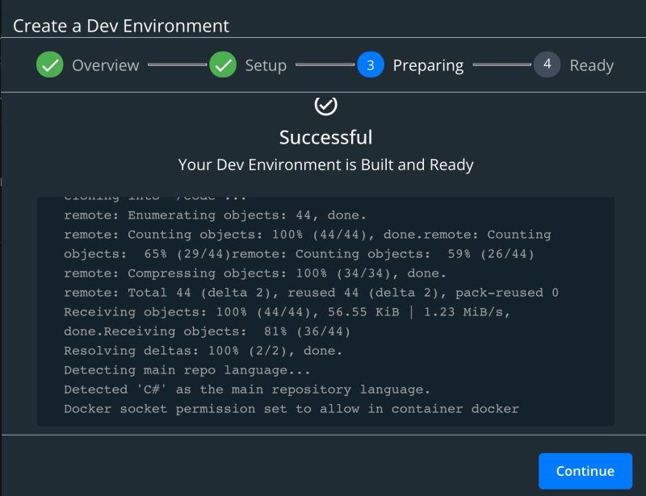This screenshot has height=496, width=646.
Task: Select the Ready step label
Action: pos(594,65)
